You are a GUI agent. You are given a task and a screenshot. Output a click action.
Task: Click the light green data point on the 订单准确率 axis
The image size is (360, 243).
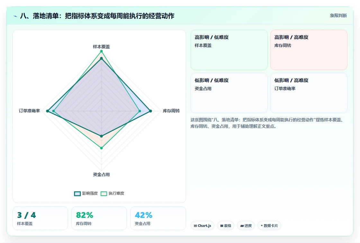click(x=53, y=111)
